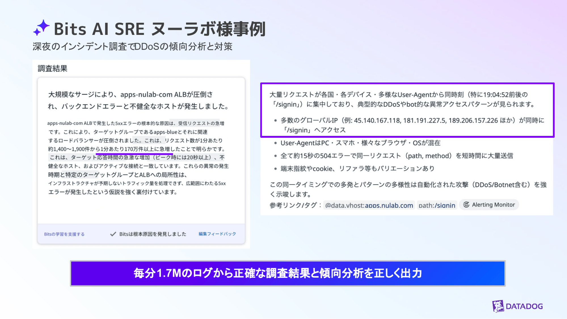Screen dimensions: 567x319
Task: Toggle Bitsは根本原因を発見しました confirmation
Action: pos(153,234)
